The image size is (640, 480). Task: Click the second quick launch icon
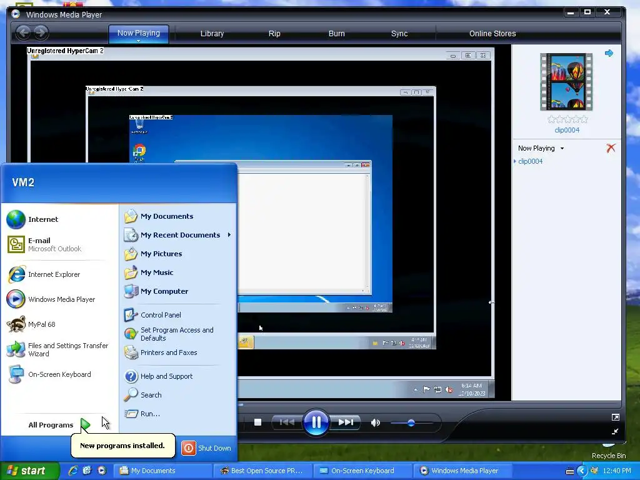pyautogui.click(x=87, y=471)
